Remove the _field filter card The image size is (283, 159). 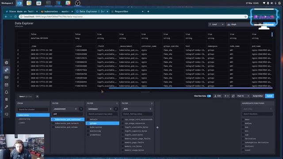click(152, 103)
